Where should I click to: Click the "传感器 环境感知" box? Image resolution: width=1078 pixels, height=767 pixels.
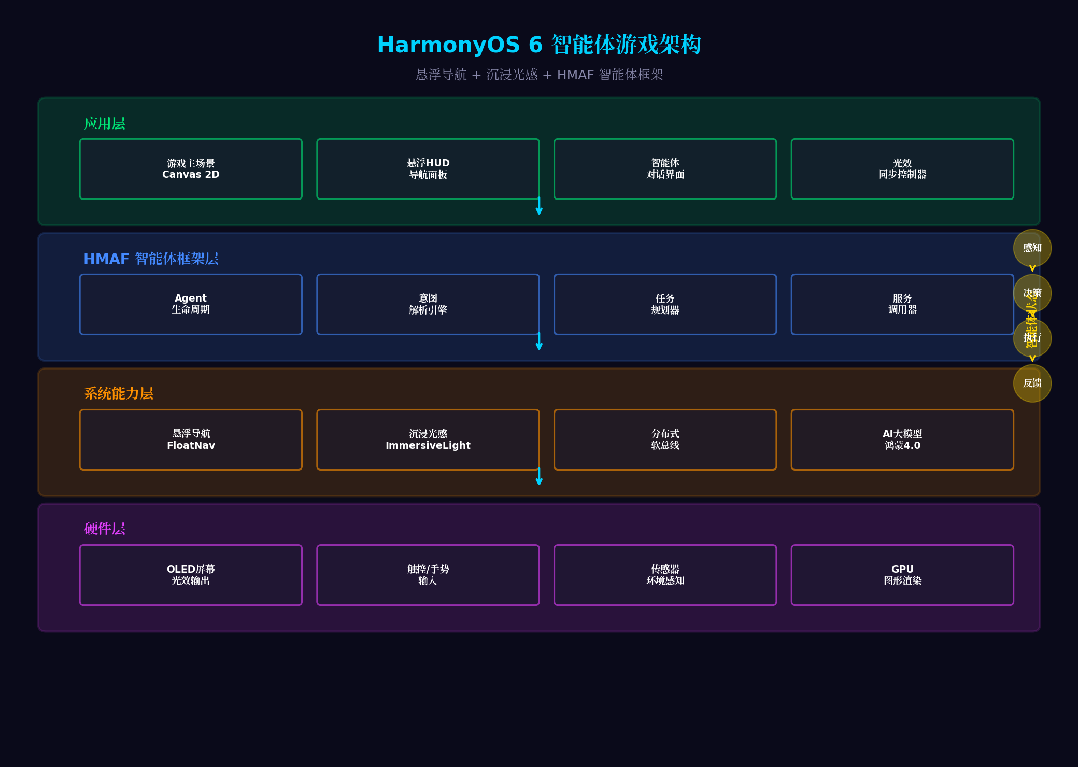[x=665, y=575]
